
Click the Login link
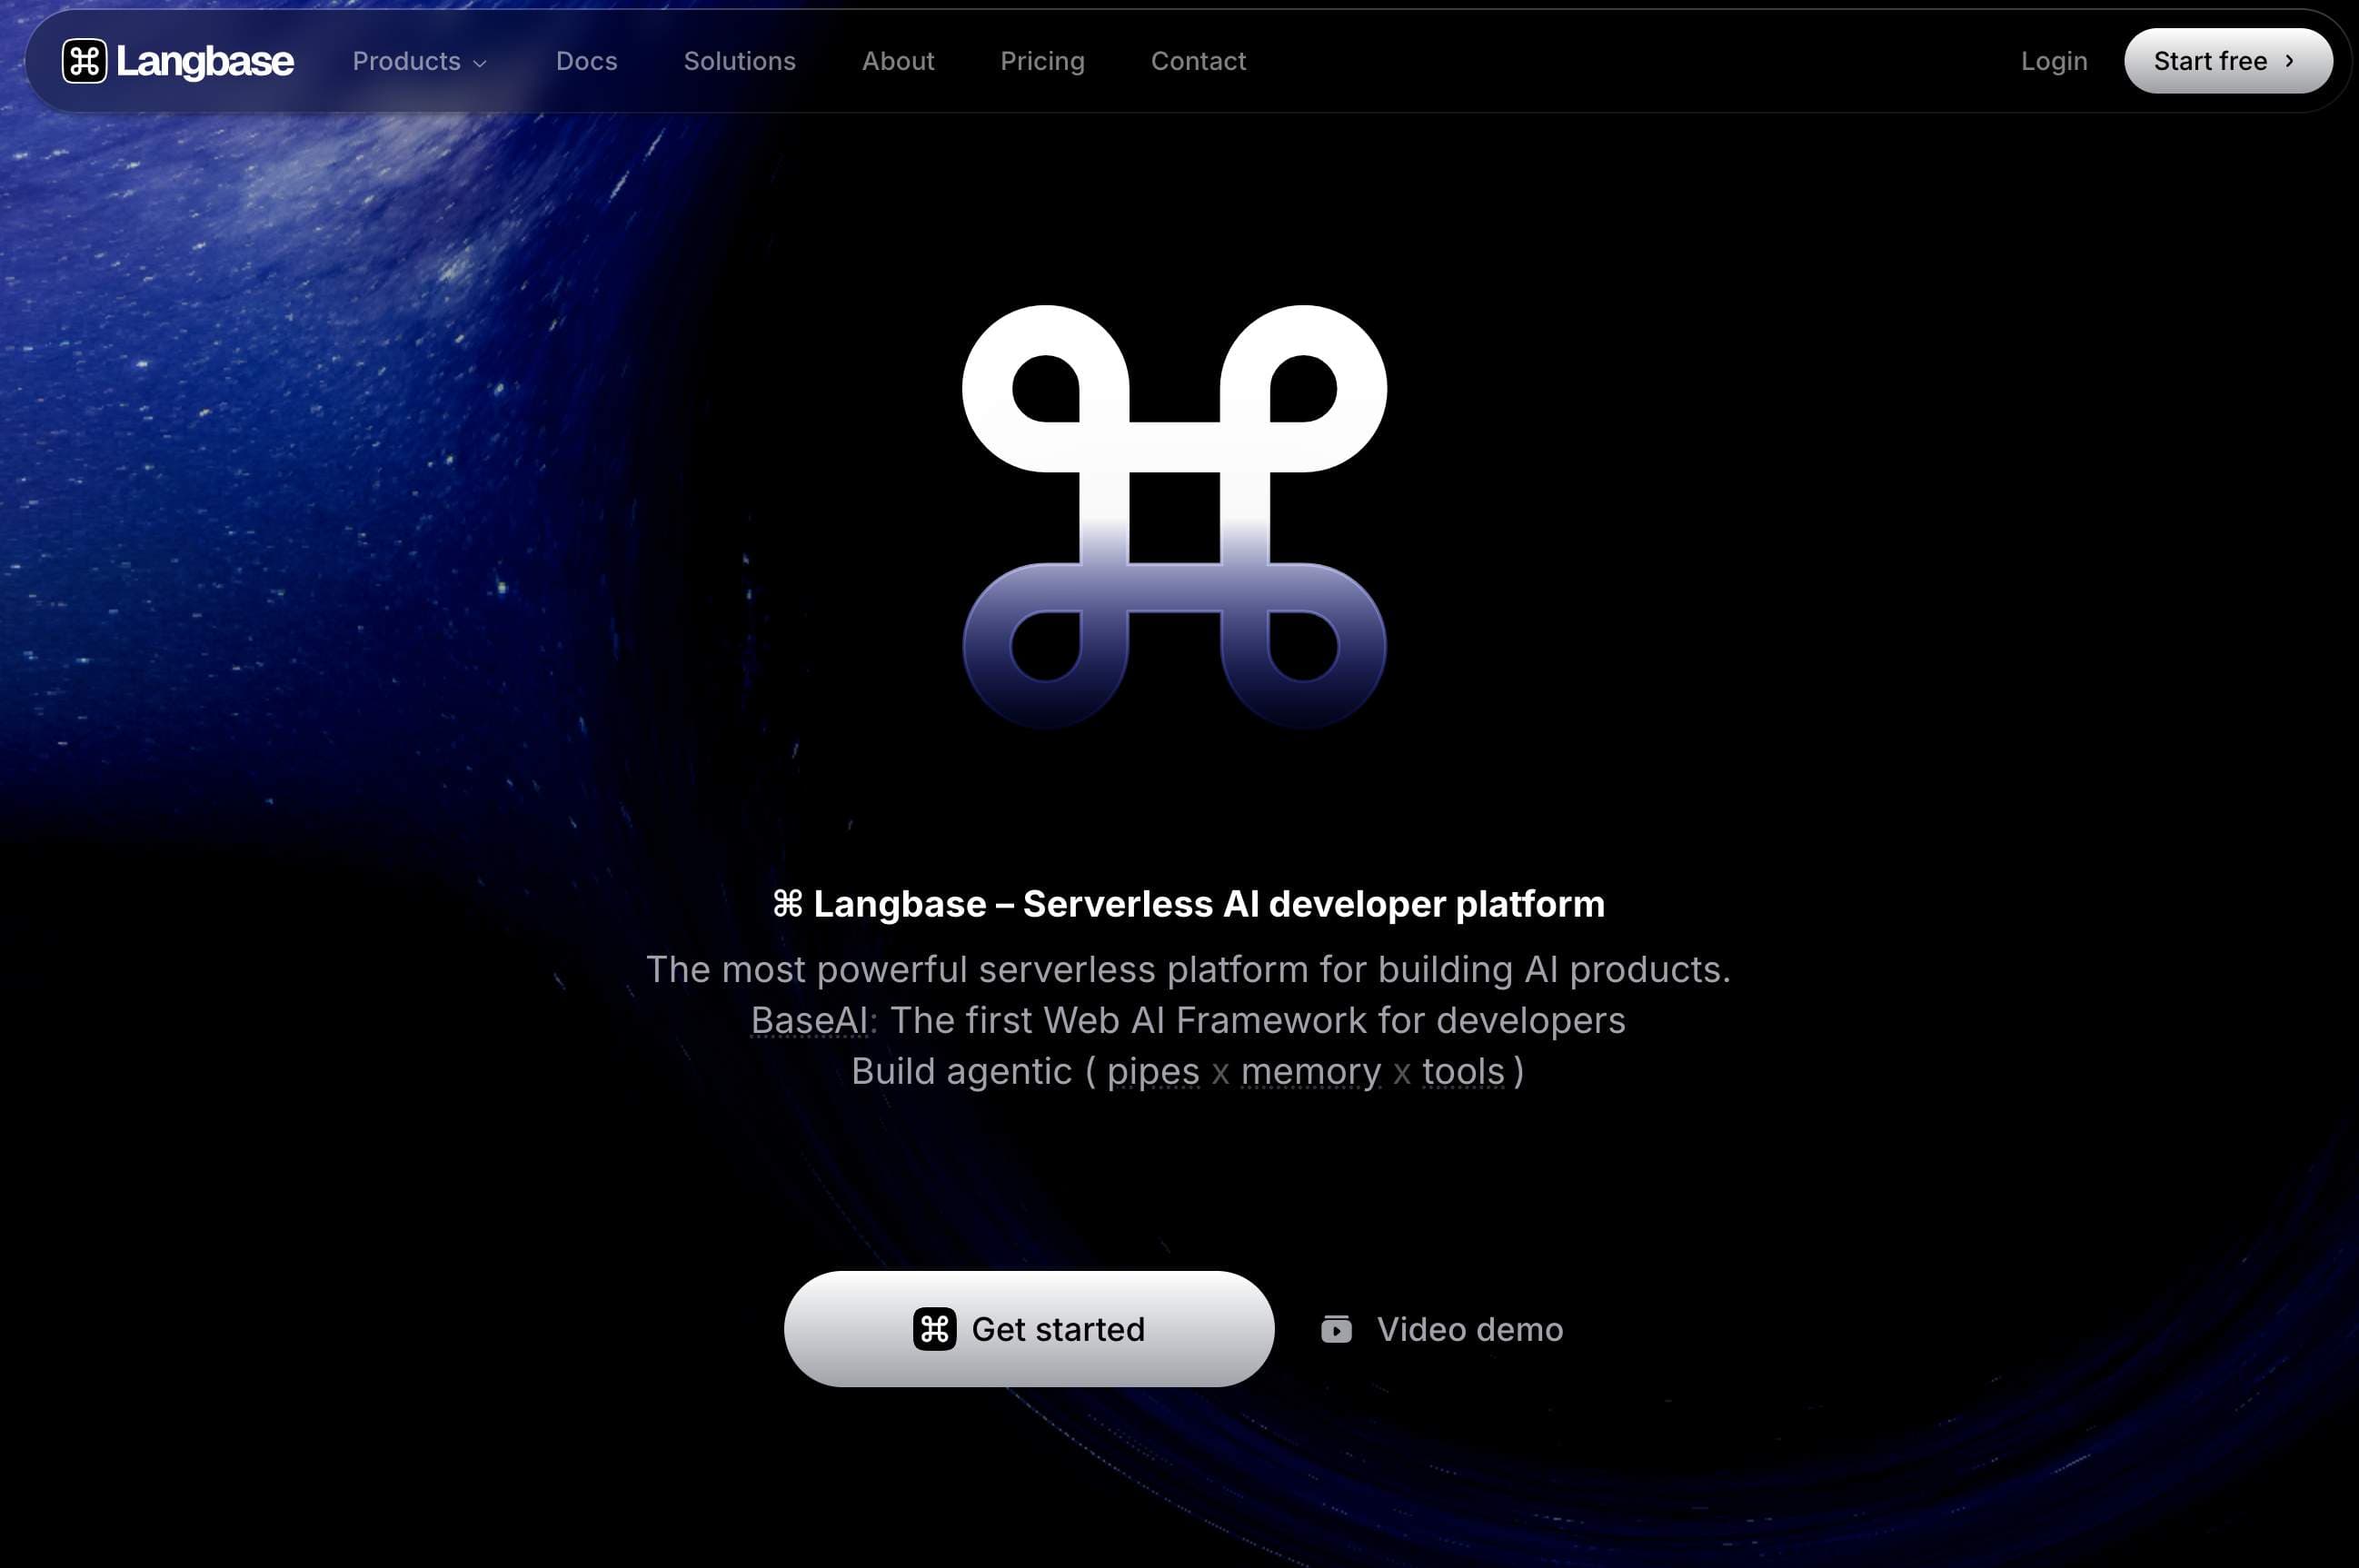click(2053, 61)
